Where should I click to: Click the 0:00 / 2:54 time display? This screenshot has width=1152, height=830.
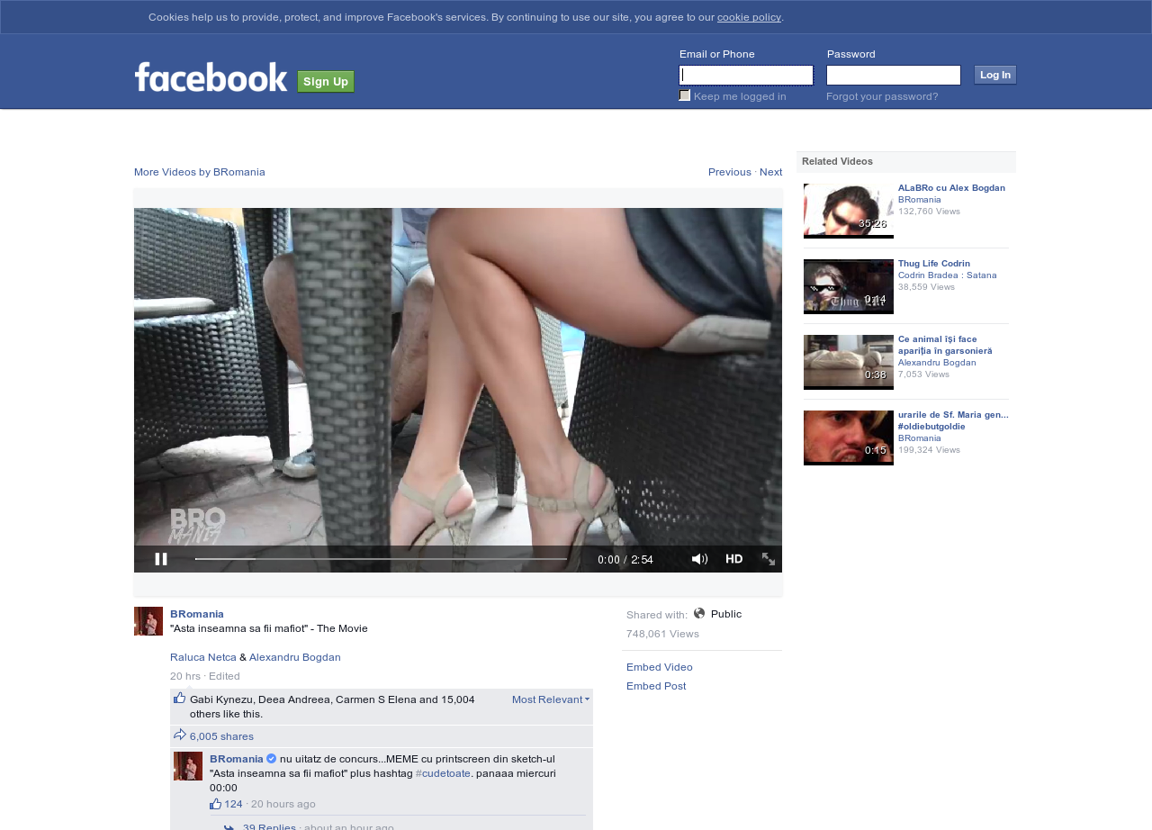tap(625, 560)
